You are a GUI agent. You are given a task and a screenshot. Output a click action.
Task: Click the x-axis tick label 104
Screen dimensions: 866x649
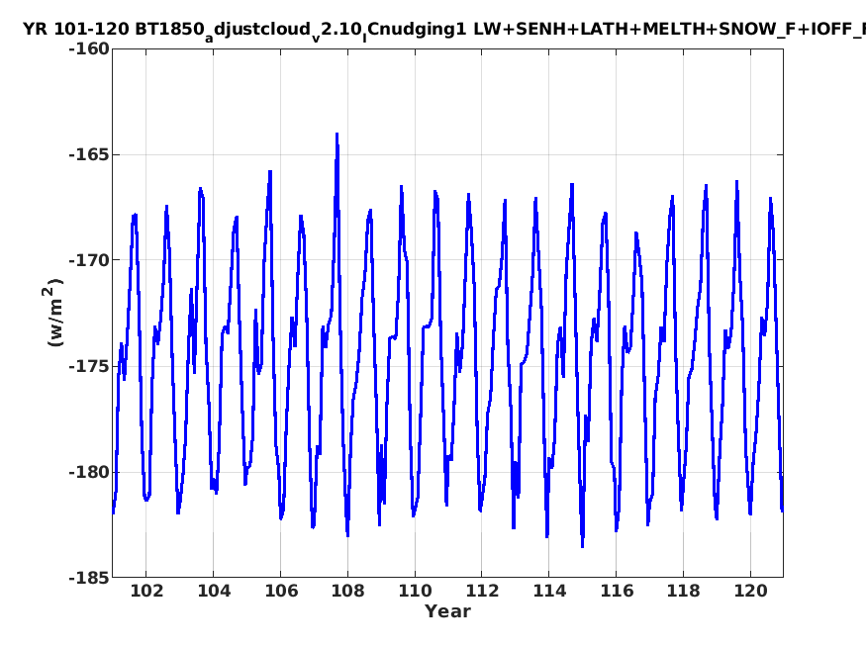[x=214, y=591]
